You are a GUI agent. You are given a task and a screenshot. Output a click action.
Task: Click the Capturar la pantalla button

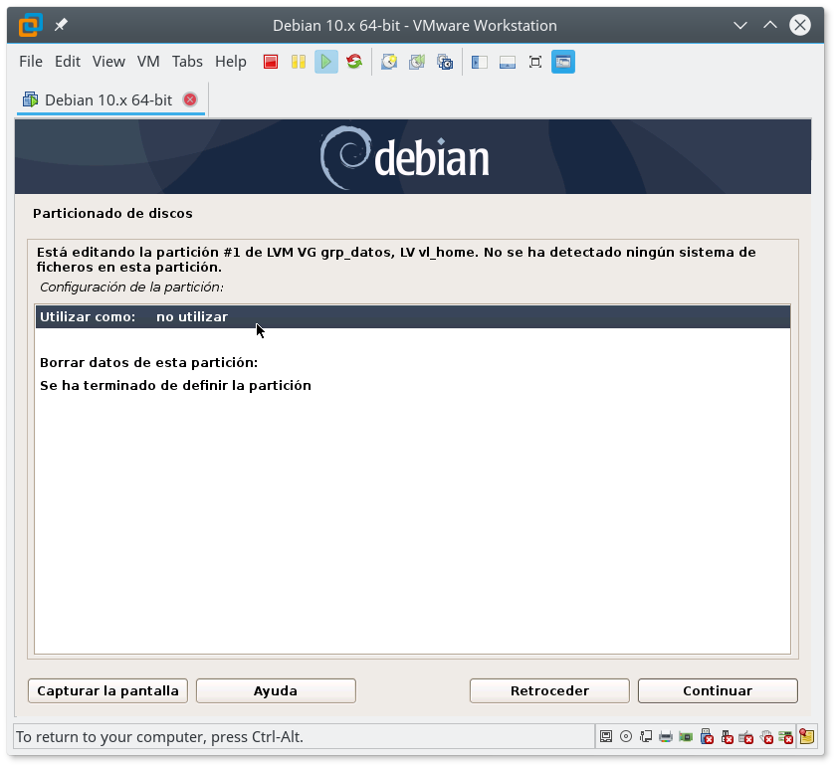pos(107,690)
